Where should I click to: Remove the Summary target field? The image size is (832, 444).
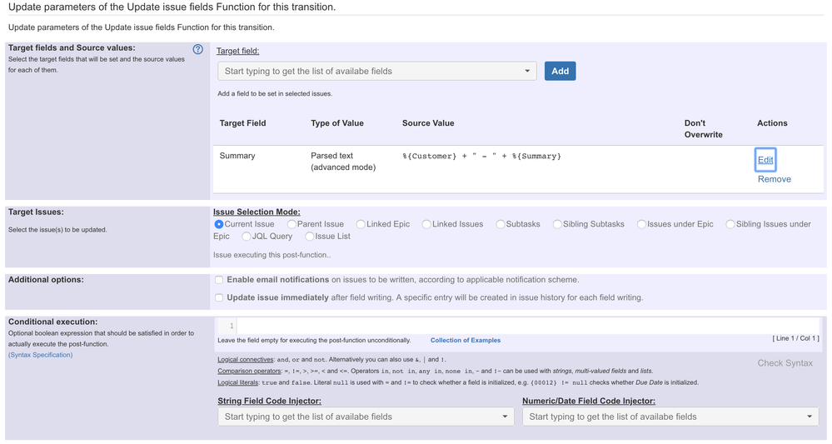pyautogui.click(x=774, y=179)
